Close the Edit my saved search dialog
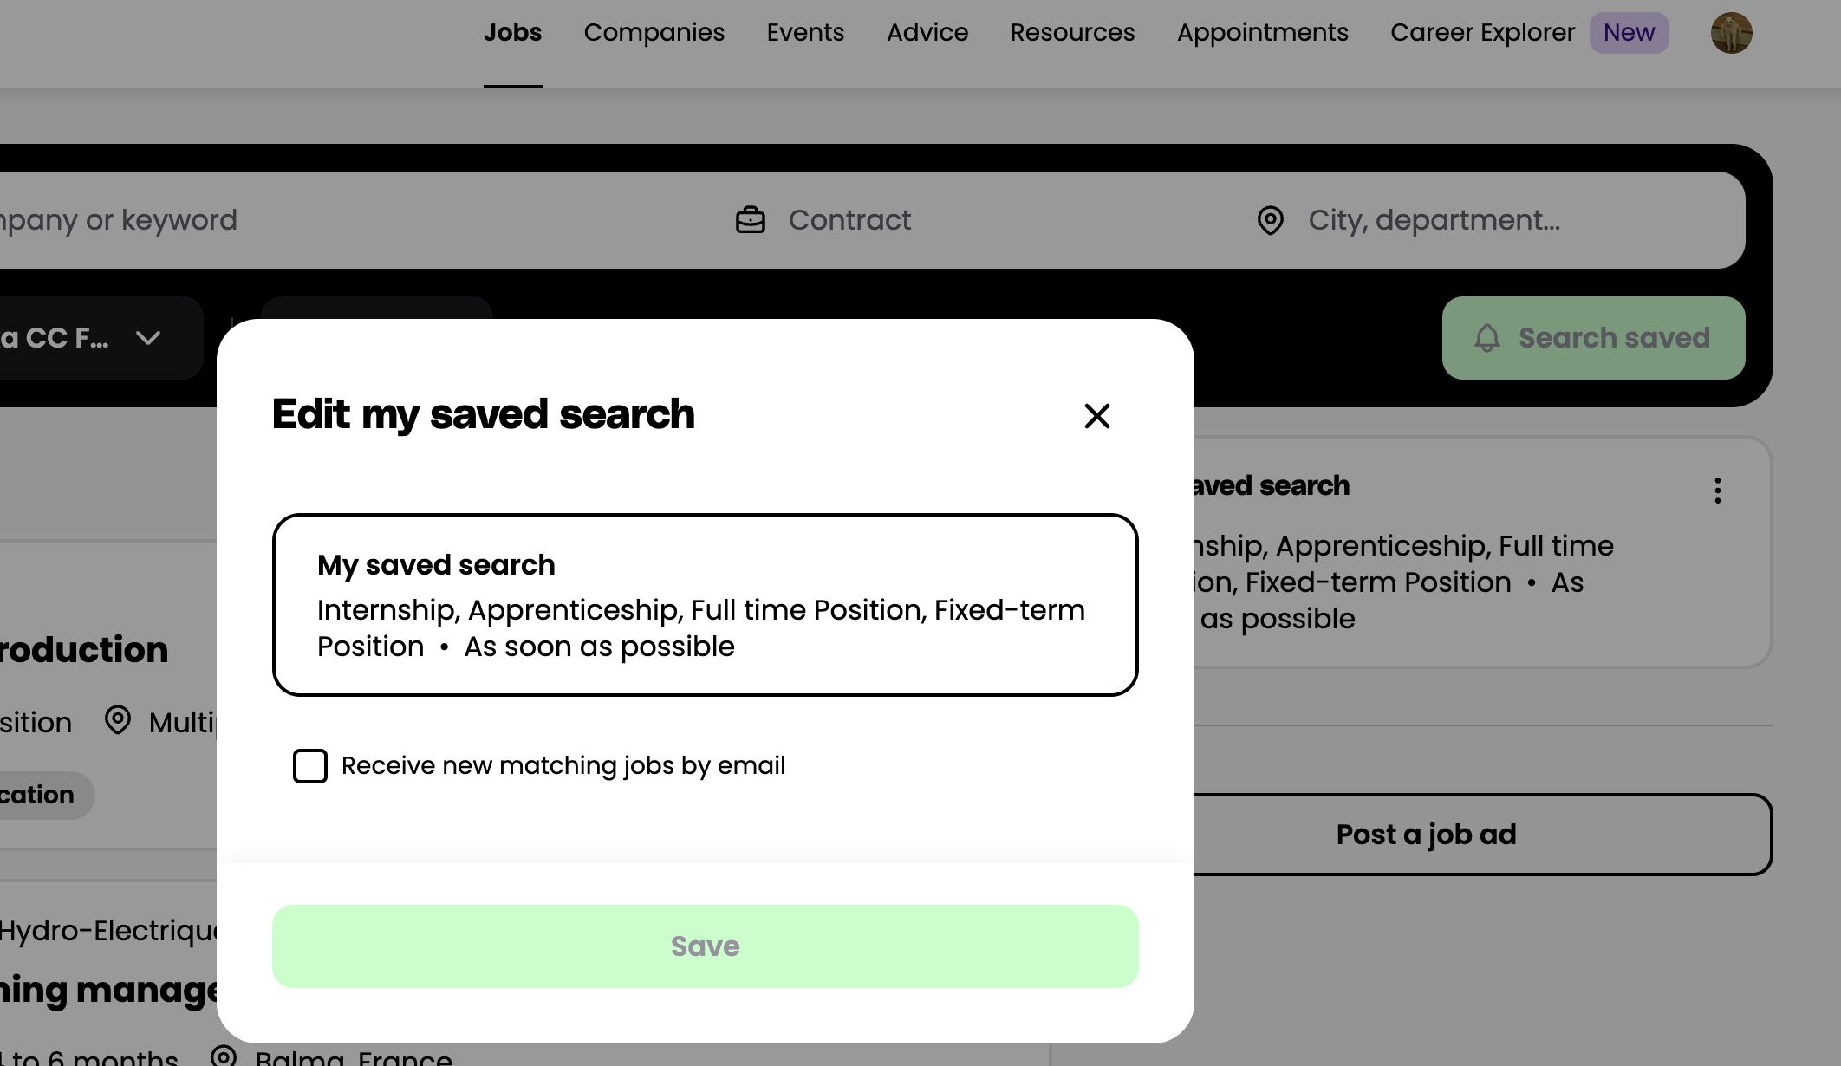 point(1096,416)
